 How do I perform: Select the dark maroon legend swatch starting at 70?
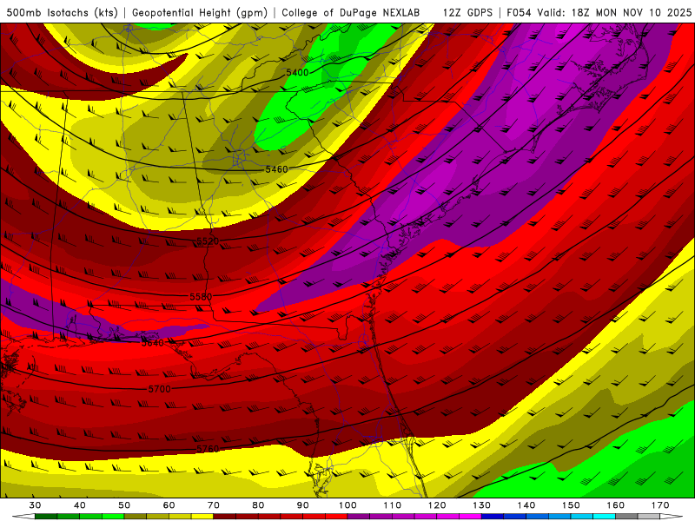click(x=225, y=517)
